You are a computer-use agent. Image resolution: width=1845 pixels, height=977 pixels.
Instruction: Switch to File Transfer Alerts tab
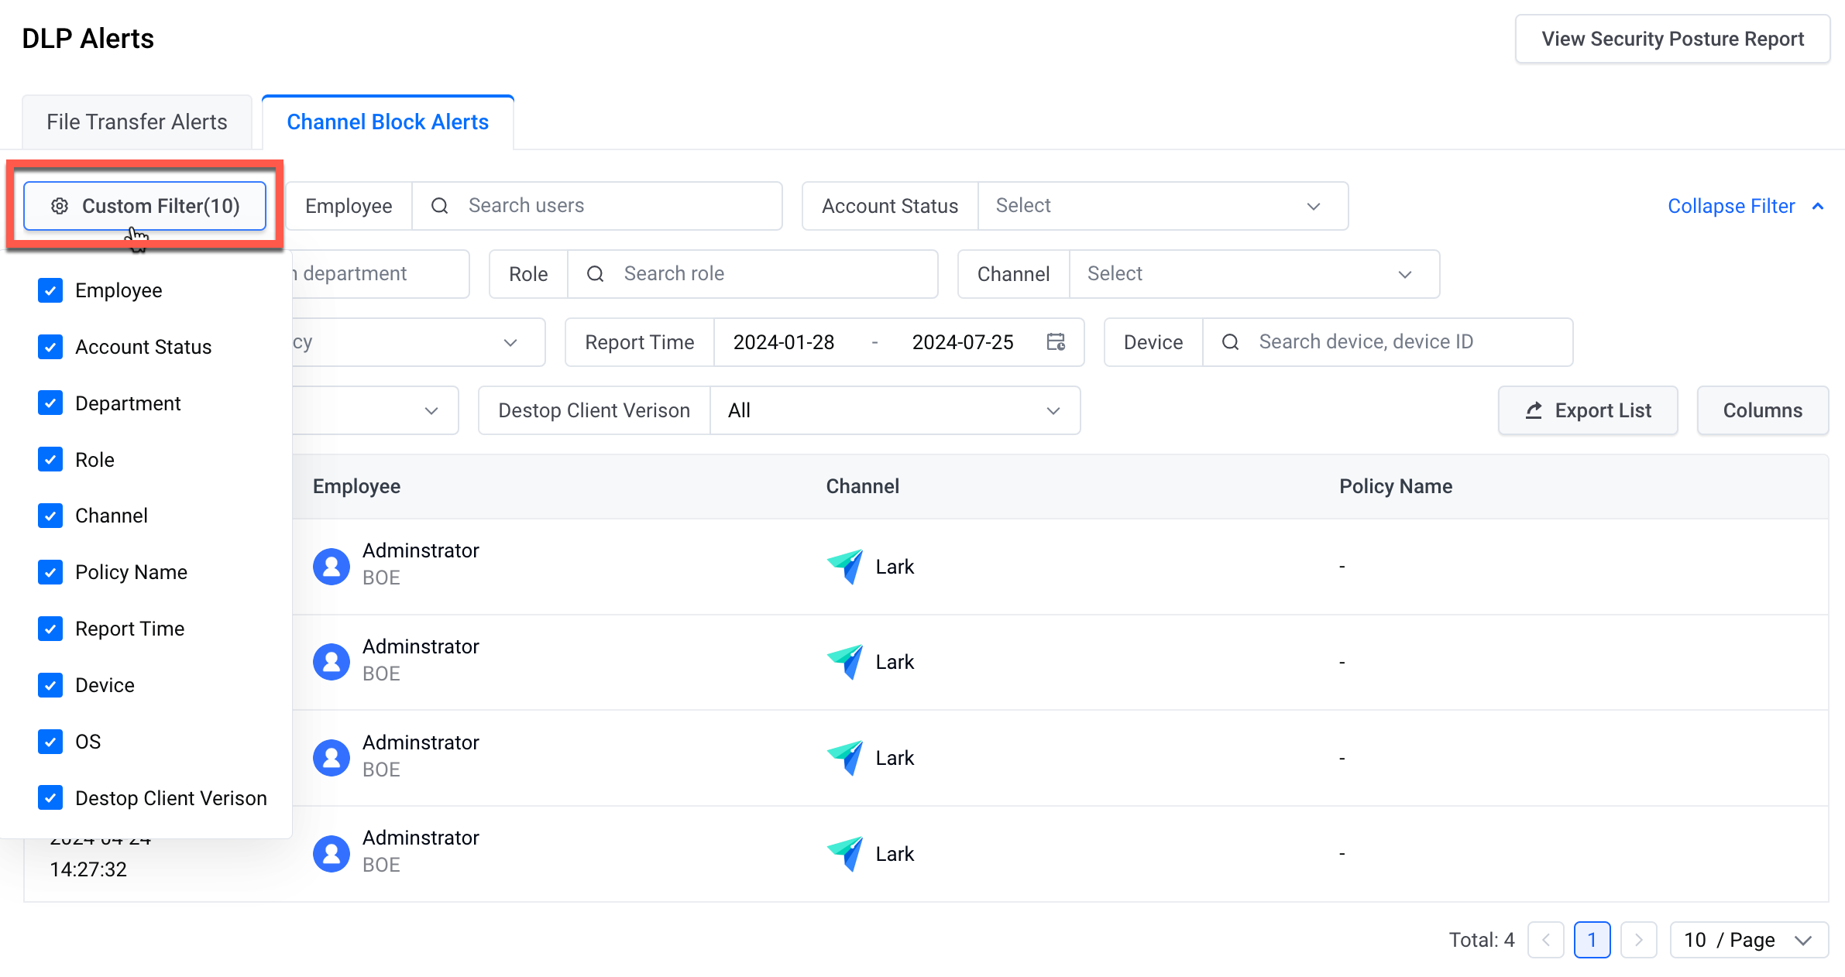click(x=137, y=122)
